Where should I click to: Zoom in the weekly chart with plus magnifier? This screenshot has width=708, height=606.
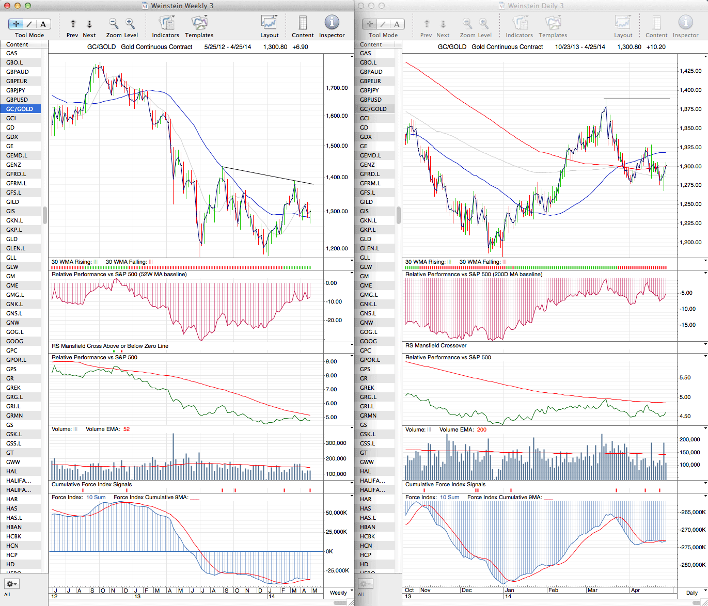(x=130, y=24)
